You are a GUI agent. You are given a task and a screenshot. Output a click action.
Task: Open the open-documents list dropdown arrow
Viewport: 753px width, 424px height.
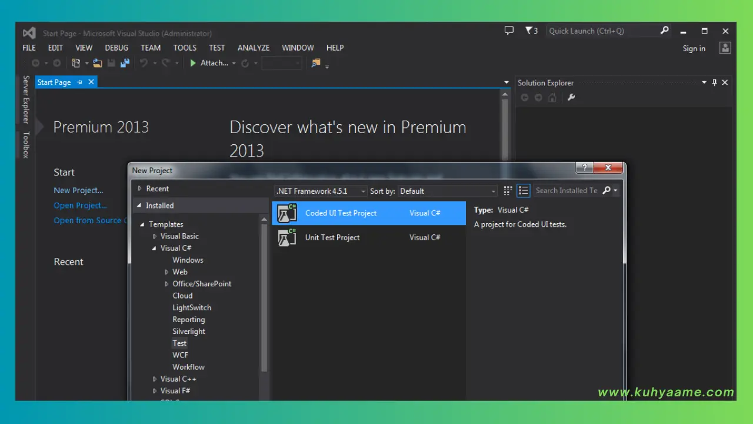(507, 82)
